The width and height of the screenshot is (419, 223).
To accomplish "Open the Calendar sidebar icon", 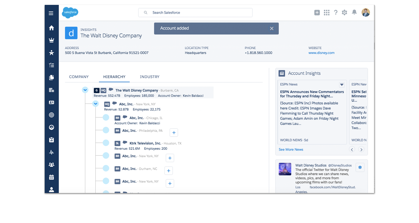I will click(51, 177).
